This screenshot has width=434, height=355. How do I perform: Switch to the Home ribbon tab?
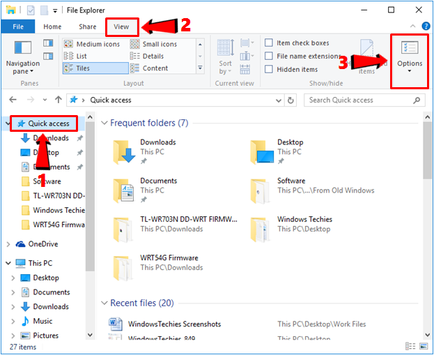click(x=52, y=27)
